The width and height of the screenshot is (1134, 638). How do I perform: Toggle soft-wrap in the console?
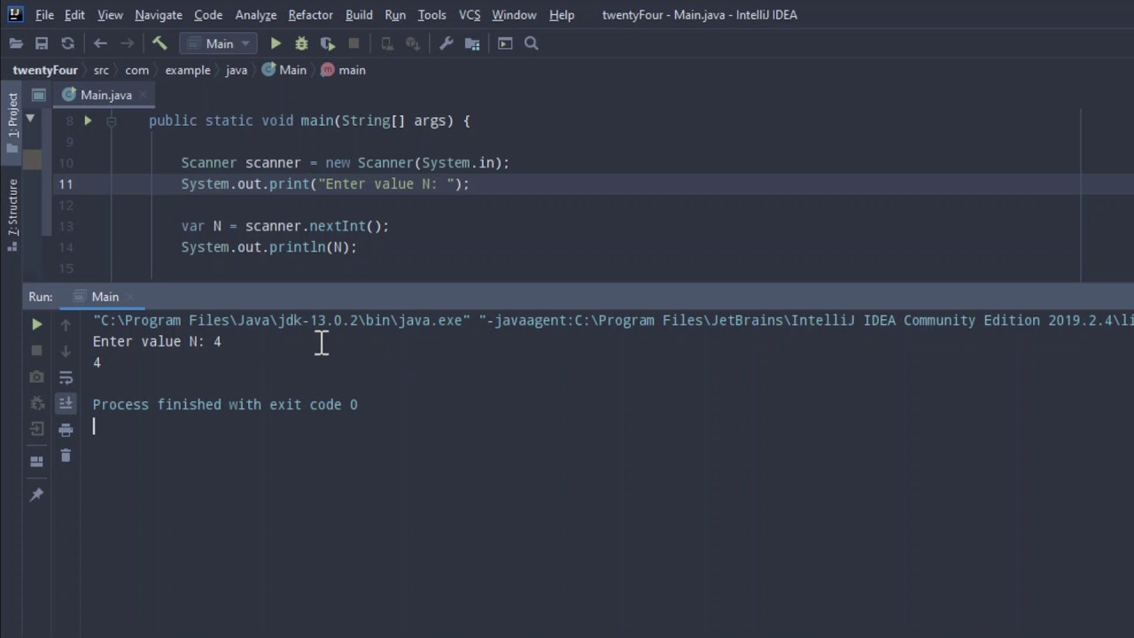click(66, 377)
